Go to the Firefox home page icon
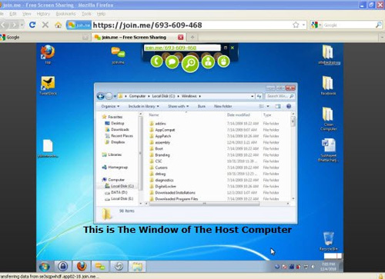385x279 pixels. pos(59,25)
